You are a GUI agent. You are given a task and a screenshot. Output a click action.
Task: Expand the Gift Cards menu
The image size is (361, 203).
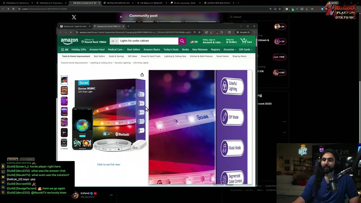pyautogui.click(x=245, y=50)
